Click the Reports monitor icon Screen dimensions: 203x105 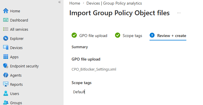coord(6,84)
